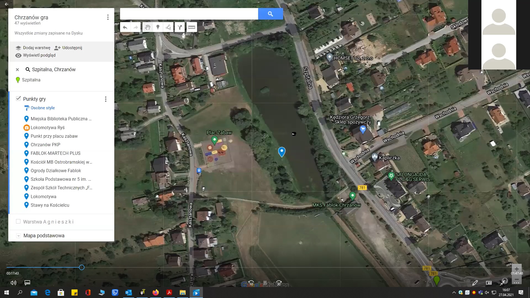The image size is (530, 298).
Task: Select the measure distance ruler tool
Action: click(x=192, y=27)
